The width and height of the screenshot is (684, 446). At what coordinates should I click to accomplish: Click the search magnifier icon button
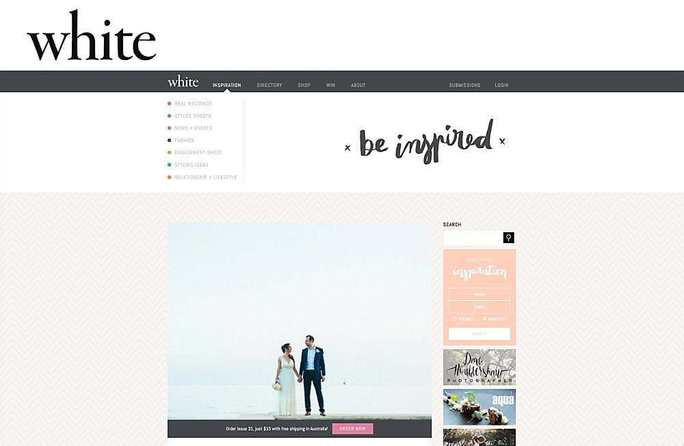coord(508,238)
